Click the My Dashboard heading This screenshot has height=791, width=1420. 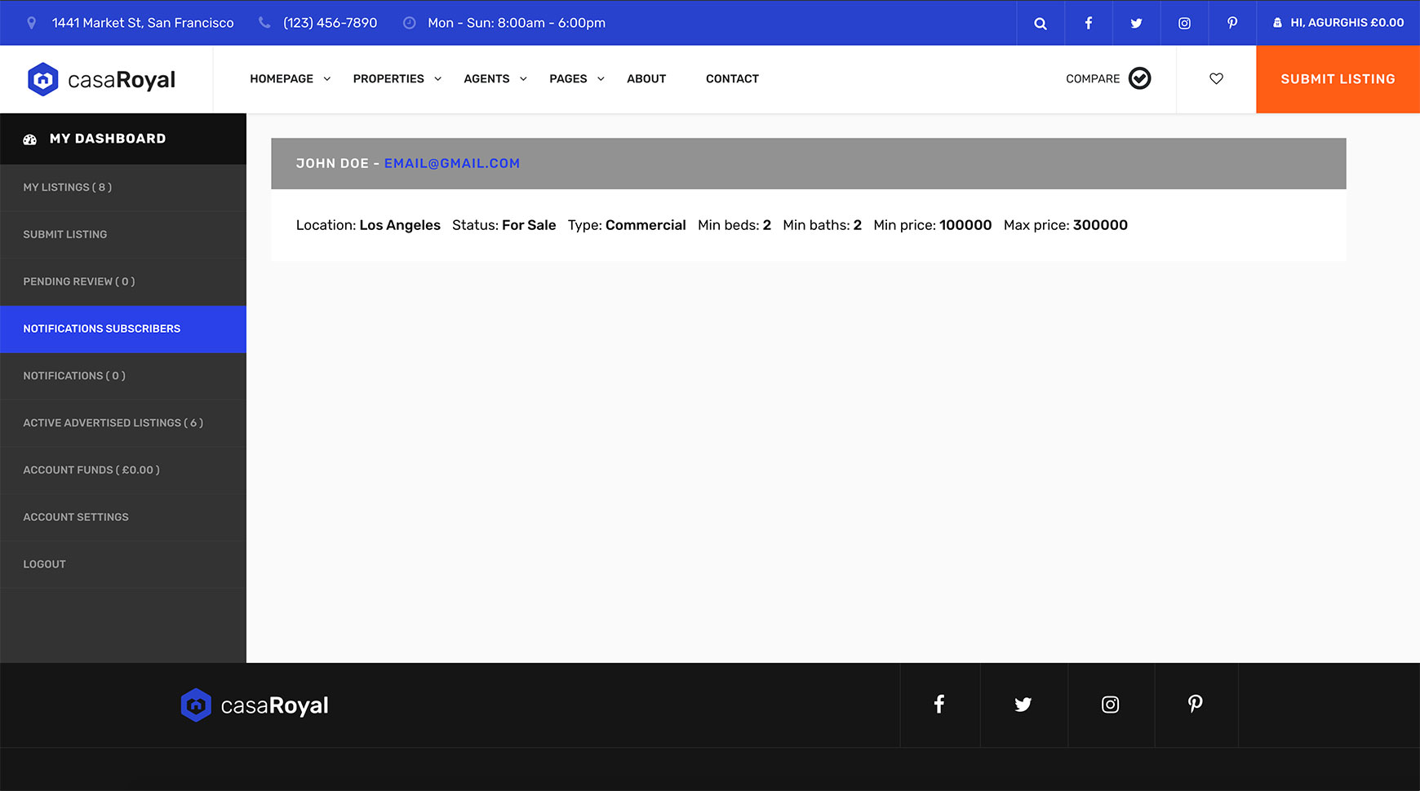[x=108, y=139]
